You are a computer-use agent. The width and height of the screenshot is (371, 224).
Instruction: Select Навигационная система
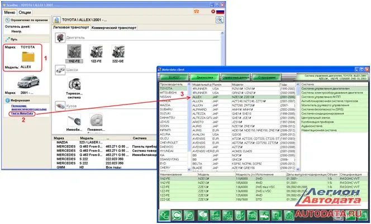pos(334,130)
